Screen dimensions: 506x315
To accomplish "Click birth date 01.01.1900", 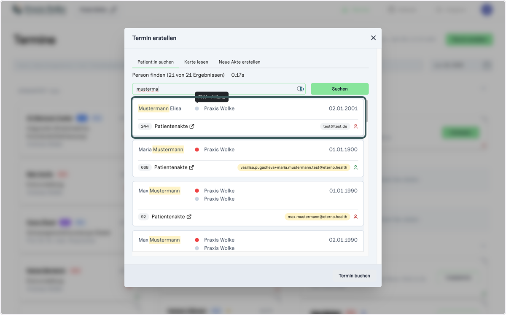I will click(343, 150).
